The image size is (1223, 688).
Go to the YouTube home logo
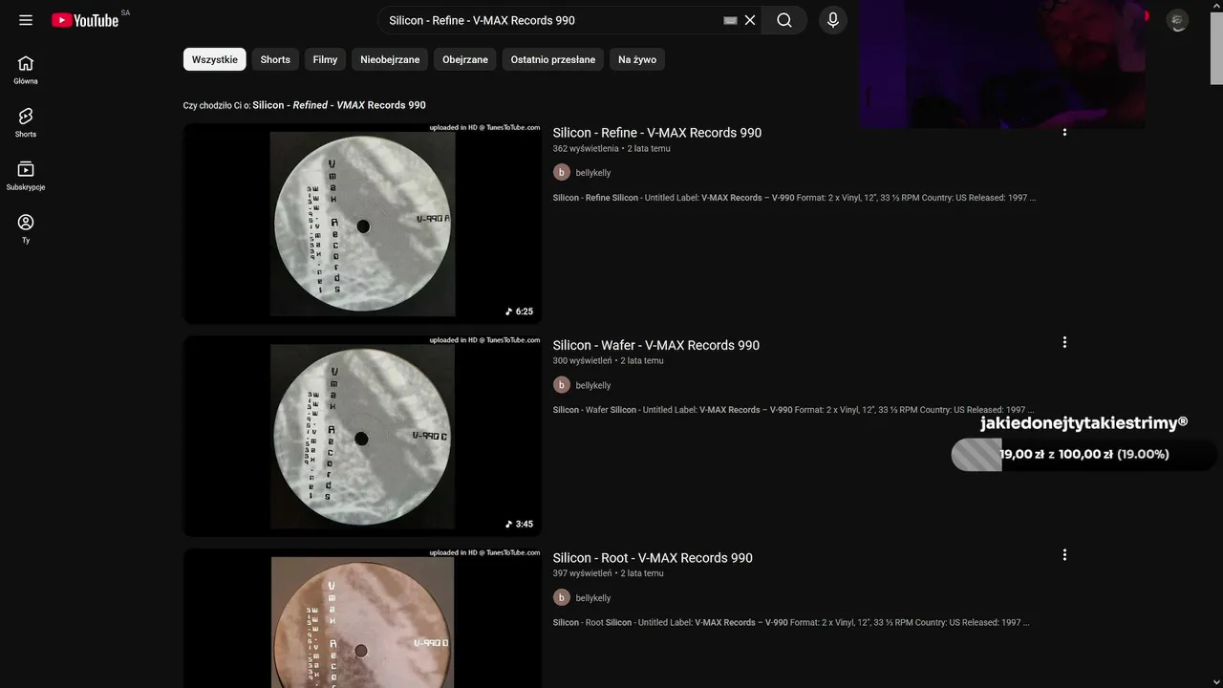(x=85, y=20)
